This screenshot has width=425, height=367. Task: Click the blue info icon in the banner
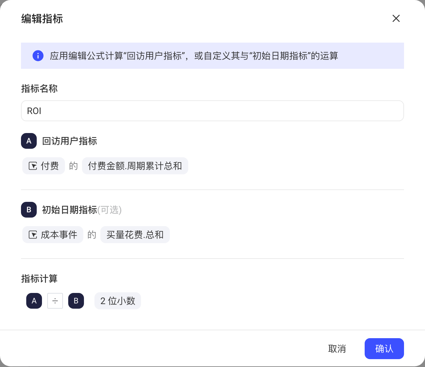click(38, 56)
